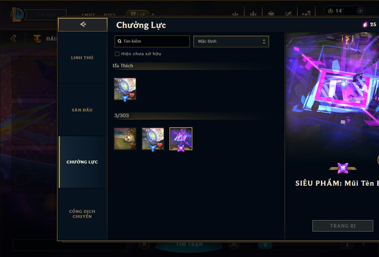
Task: Click the magnifier icon in search box
Action: 119,41
